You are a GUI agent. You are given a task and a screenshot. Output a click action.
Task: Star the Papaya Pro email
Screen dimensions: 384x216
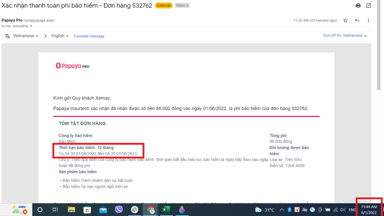pyautogui.click(x=346, y=20)
